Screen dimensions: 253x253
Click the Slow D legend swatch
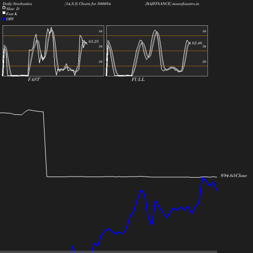point(4,8)
